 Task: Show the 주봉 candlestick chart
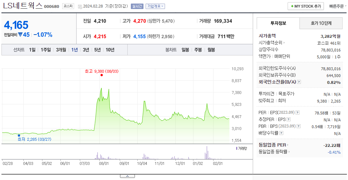198,50
